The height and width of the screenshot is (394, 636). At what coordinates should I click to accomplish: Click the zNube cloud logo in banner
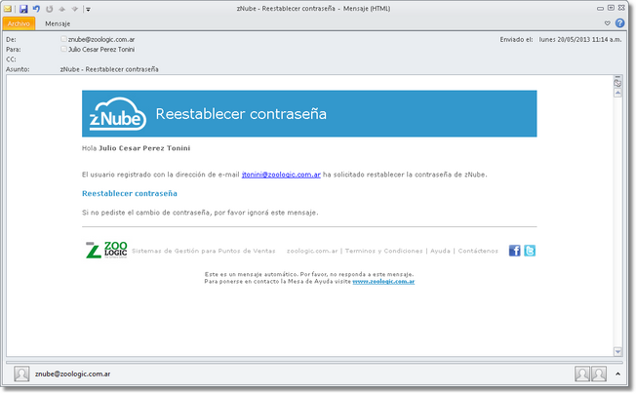click(118, 113)
